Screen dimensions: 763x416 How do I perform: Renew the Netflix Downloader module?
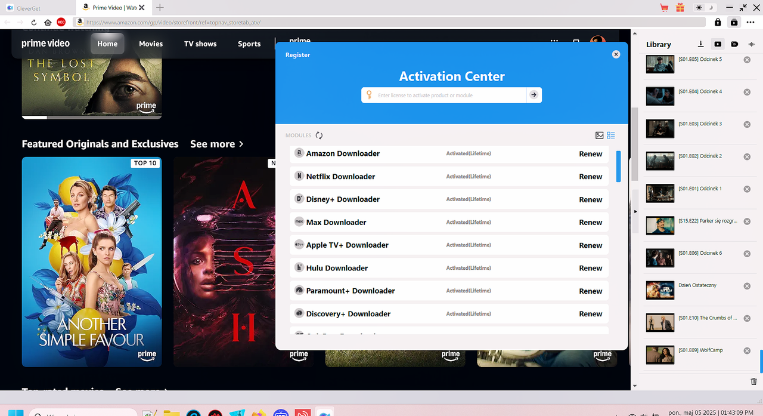coord(591,177)
